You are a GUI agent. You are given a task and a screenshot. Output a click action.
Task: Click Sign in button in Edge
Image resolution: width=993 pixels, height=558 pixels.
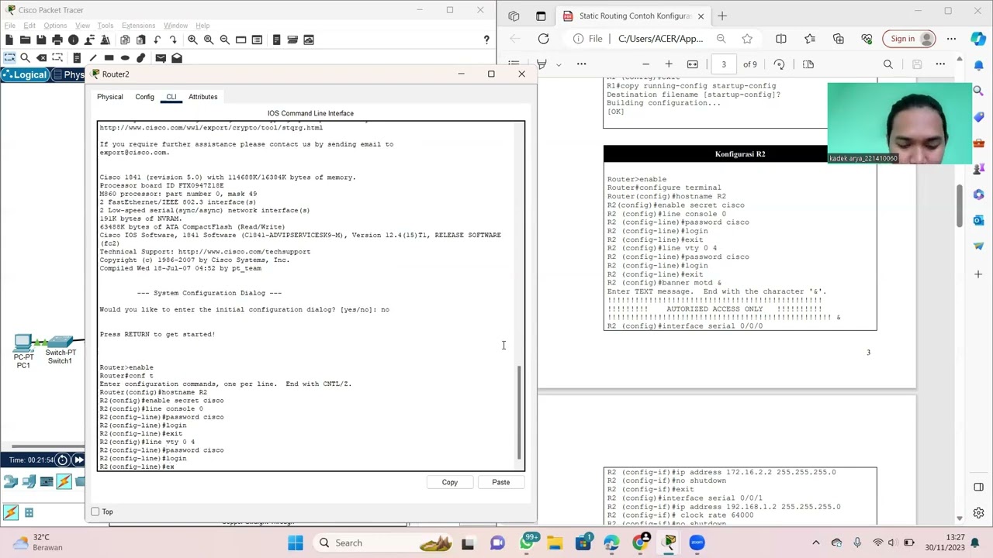tap(911, 39)
